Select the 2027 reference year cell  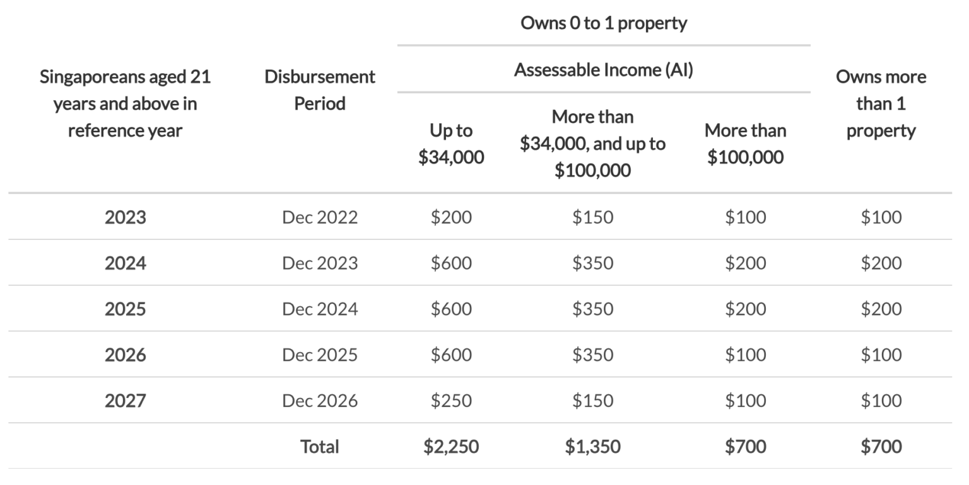pos(125,401)
